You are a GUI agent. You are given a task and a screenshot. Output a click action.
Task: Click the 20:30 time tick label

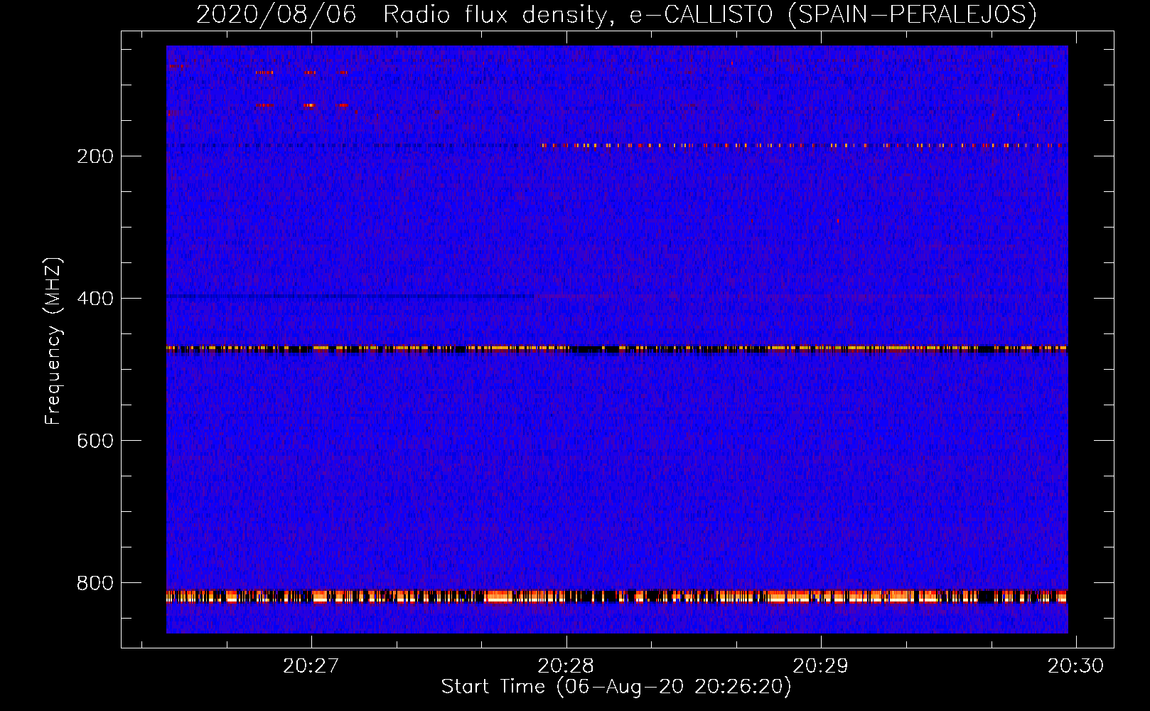[x=1076, y=666]
